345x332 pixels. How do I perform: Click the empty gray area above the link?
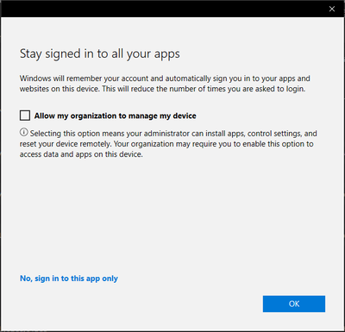coord(172,216)
